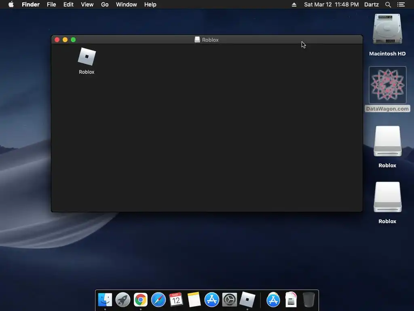Open Notification Center list icon
This screenshot has height=311, width=414.
coord(401,4)
